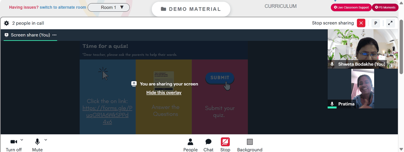Click the page vertical scrollbar
This screenshot has height=152, width=404.
pos(401,46)
